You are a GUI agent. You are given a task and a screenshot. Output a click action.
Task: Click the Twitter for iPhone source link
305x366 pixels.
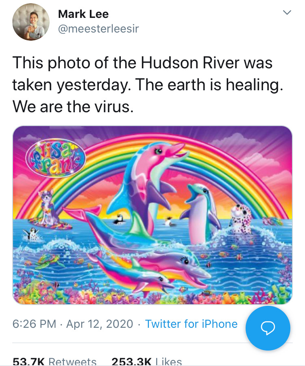pyautogui.click(x=192, y=324)
